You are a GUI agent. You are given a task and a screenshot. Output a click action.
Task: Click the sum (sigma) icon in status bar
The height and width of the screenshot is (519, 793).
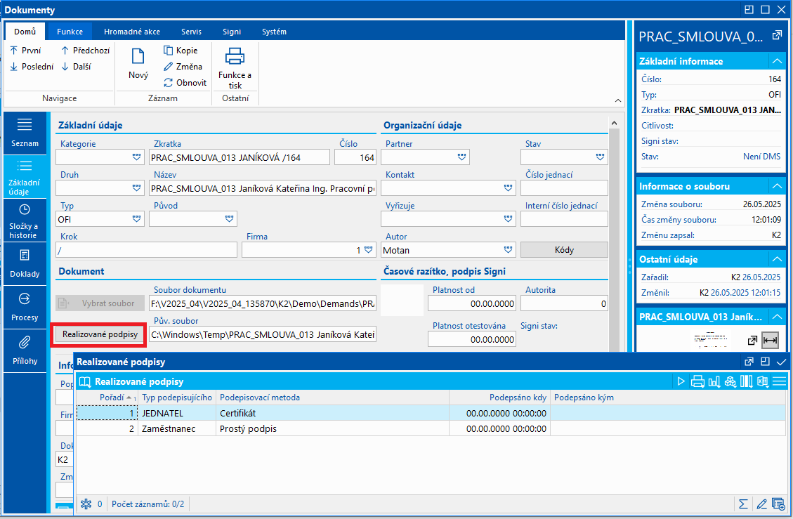point(743,504)
